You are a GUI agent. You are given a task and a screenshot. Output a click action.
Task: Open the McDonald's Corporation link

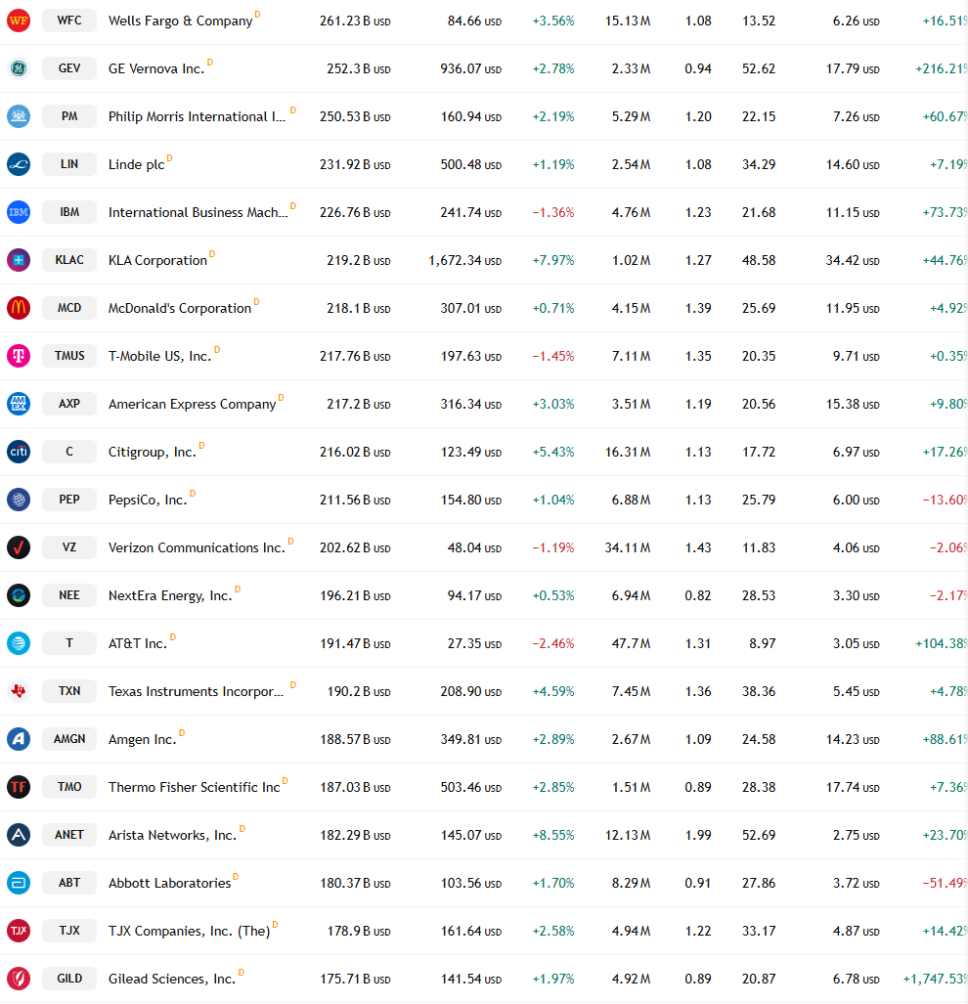180,308
